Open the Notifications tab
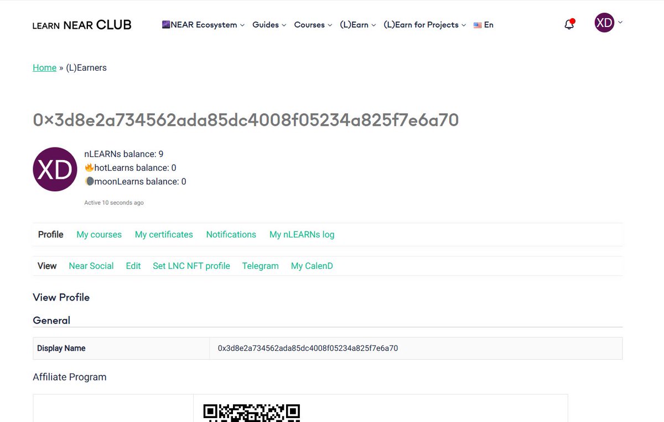The height and width of the screenshot is (422, 664). point(231,235)
